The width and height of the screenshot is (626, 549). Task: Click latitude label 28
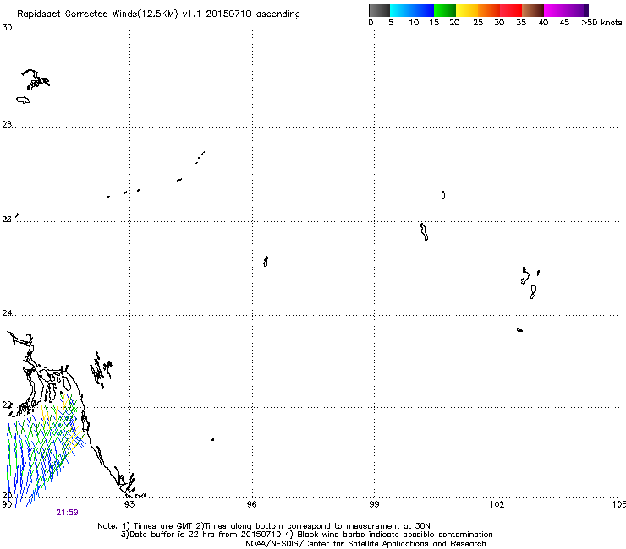7,124
